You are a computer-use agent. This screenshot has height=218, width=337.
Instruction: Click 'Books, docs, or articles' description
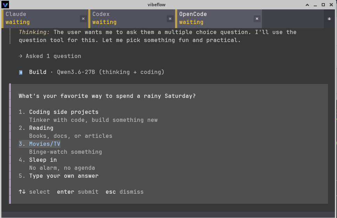click(71, 136)
